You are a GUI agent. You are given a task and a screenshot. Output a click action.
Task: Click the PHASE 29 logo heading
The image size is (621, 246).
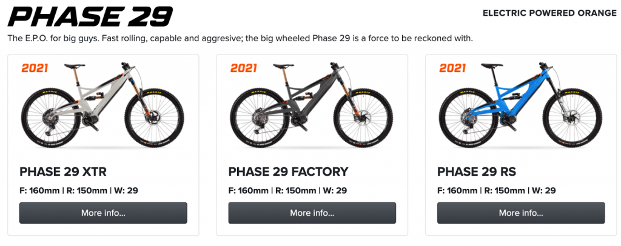coord(90,18)
